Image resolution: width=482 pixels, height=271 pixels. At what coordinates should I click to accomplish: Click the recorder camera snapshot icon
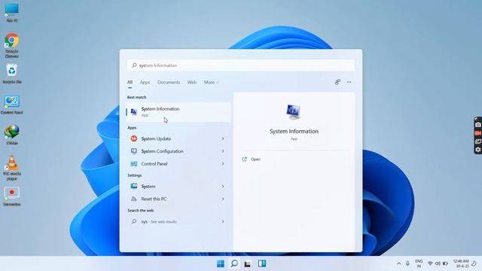click(x=477, y=125)
